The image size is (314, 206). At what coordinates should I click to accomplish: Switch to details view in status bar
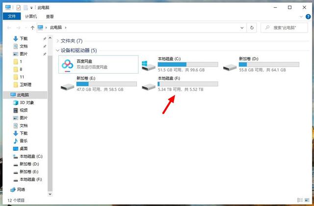coord(300,200)
